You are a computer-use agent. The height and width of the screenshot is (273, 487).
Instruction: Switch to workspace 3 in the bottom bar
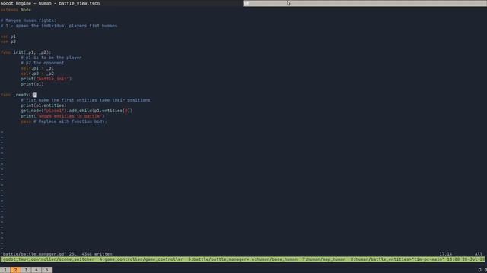tap(26, 270)
